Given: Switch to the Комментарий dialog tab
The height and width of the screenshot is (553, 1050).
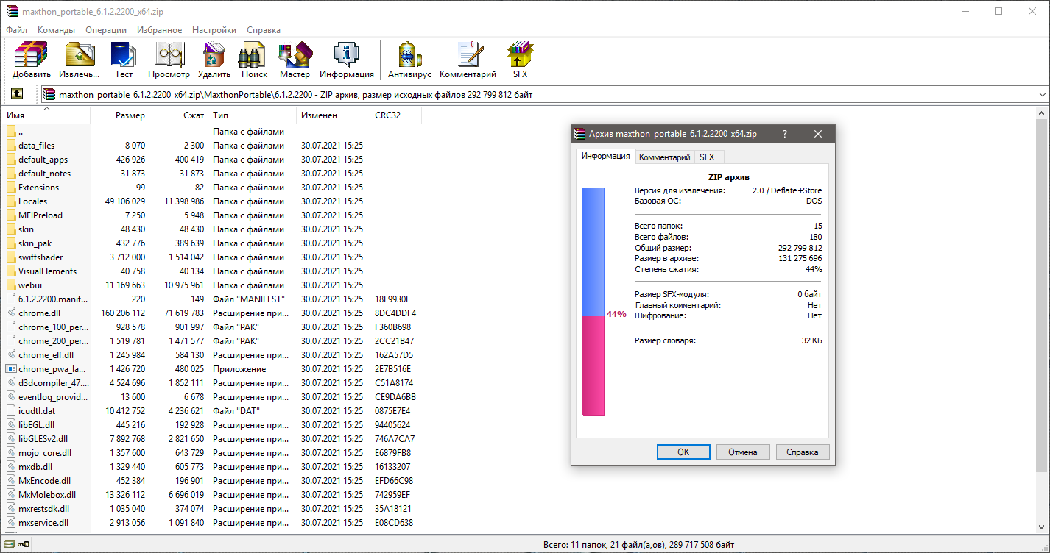Looking at the screenshot, I should tap(665, 157).
